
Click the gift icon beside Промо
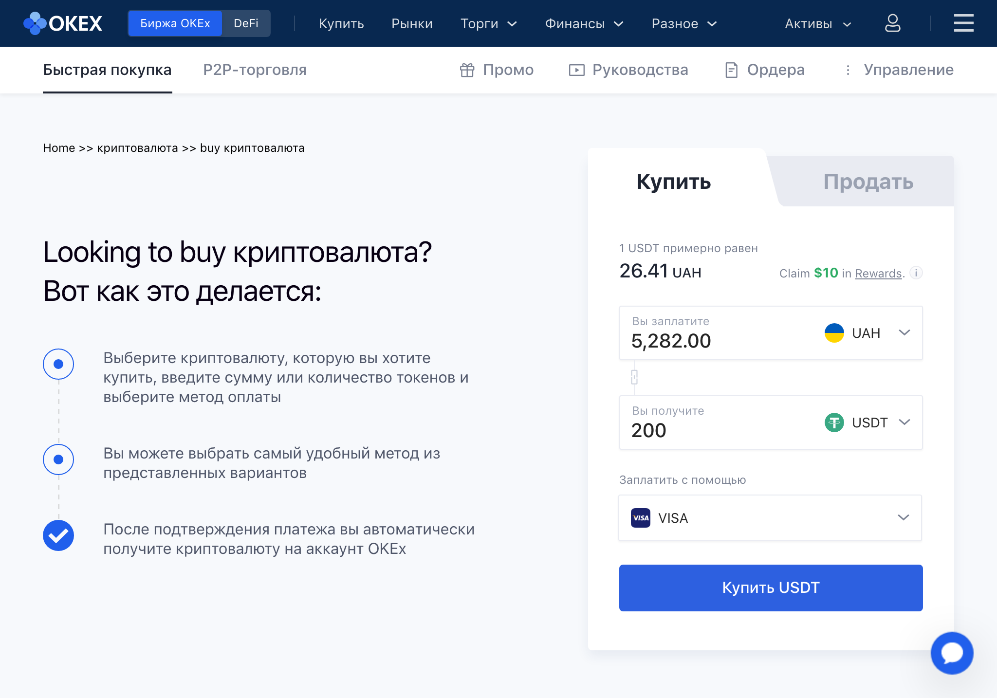click(x=467, y=70)
